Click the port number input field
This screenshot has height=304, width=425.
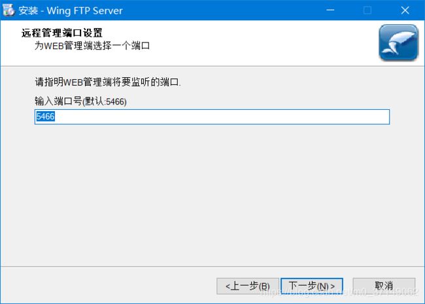pyautogui.click(x=212, y=117)
